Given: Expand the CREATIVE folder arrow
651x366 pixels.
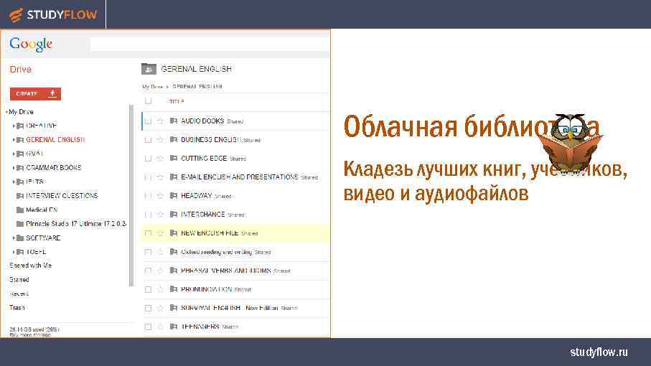Looking at the screenshot, I should 14,126.
